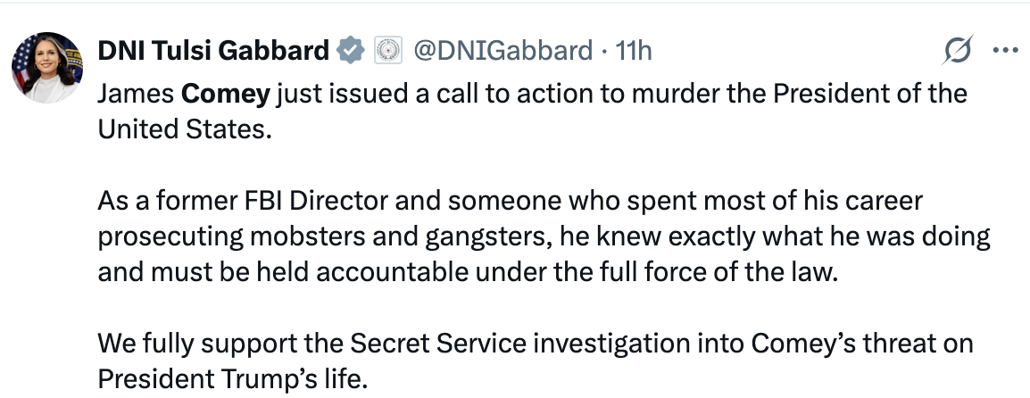Click the government affiliation seal badge
Image resolution: width=1030 pixels, height=398 pixels.
point(388,51)
